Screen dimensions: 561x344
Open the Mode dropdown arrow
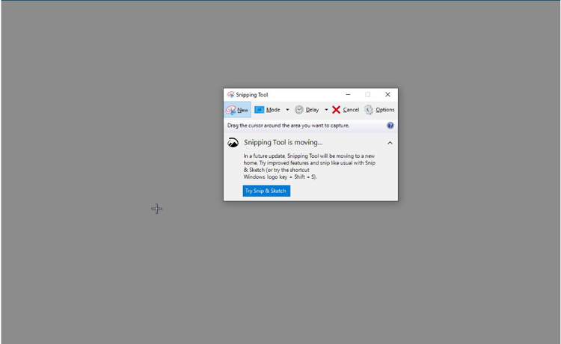coord(287,110)
